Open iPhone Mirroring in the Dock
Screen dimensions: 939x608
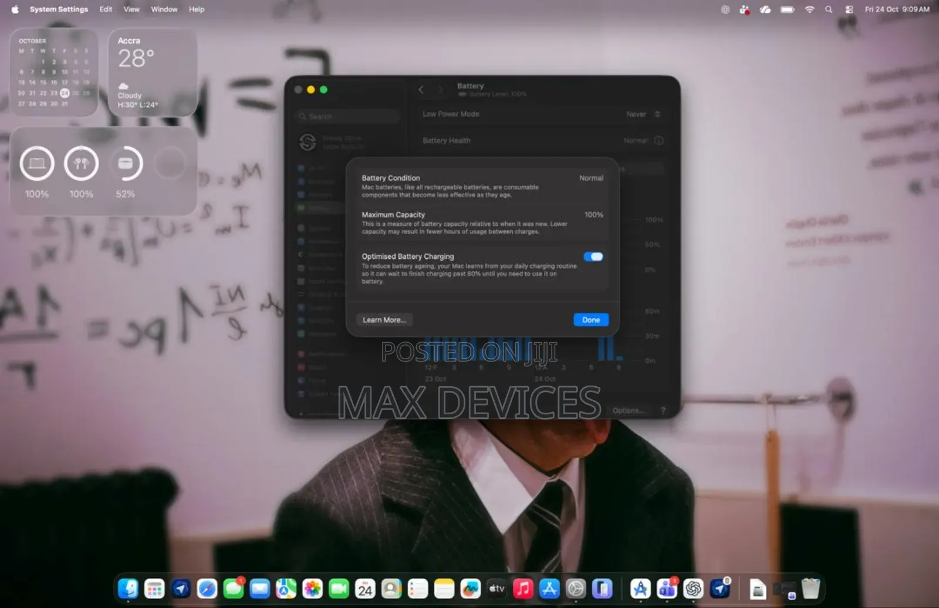pos(602,588)
